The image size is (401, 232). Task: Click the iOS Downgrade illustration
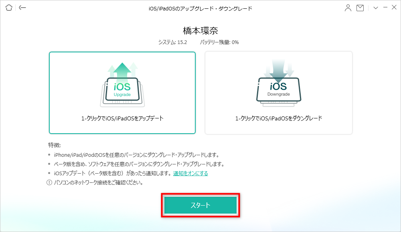[x=279, y=83]
